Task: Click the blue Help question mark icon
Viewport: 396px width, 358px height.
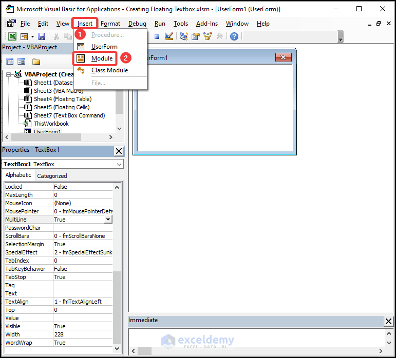Action: (x=234, y=36)
